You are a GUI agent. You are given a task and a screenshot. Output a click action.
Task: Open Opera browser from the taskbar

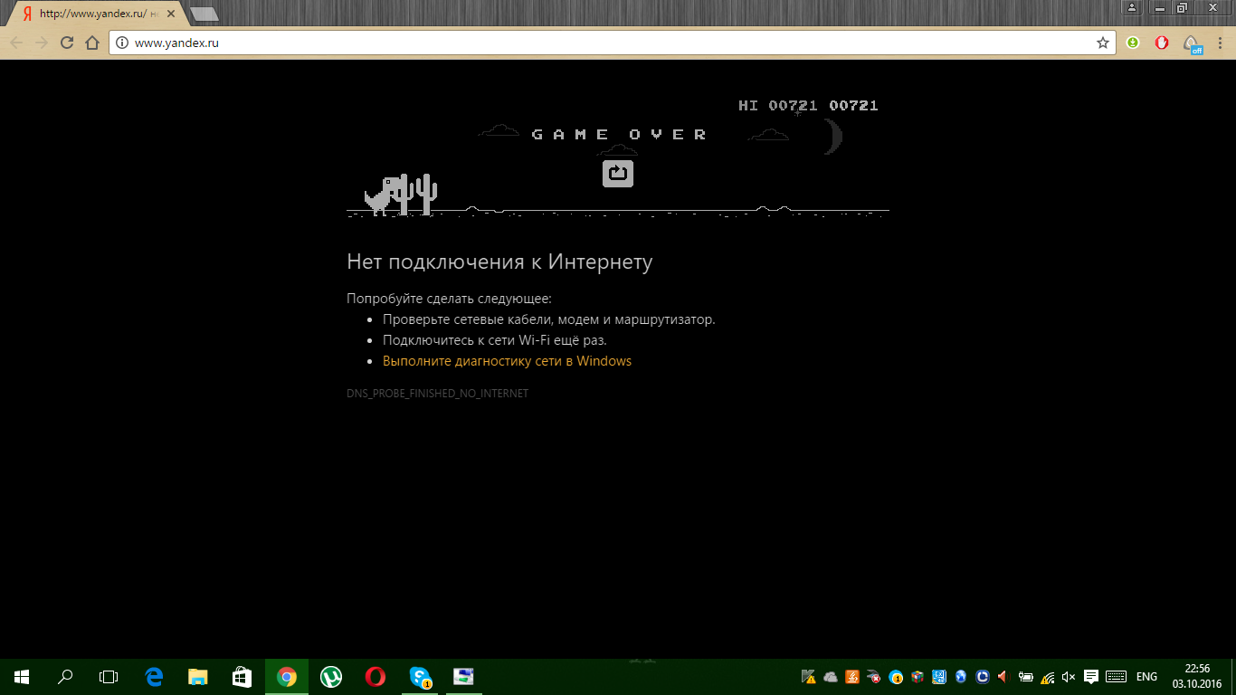pyautogui.click(x=375, y=676)
